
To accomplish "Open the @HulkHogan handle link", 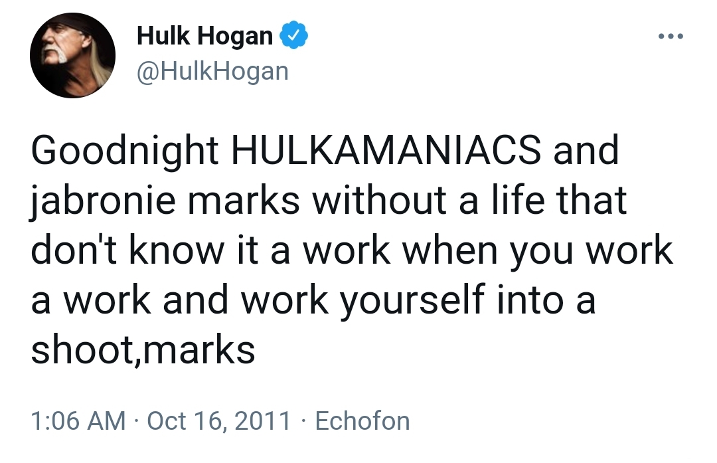I will tap(212, 71).
